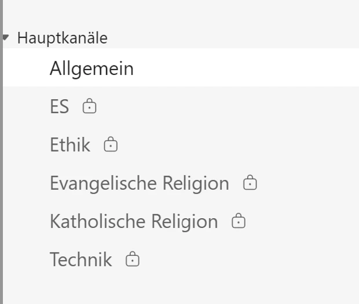Switch to the Katholische Religion channel

click(133, 222)
